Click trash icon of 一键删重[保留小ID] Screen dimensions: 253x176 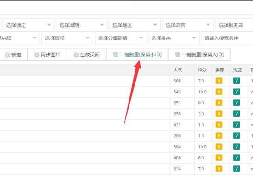[x=115, y=55]
